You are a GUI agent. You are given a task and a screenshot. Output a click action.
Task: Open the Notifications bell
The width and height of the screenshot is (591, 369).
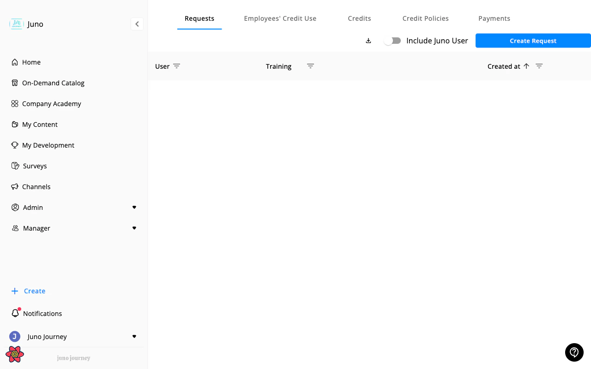[15, 313]
